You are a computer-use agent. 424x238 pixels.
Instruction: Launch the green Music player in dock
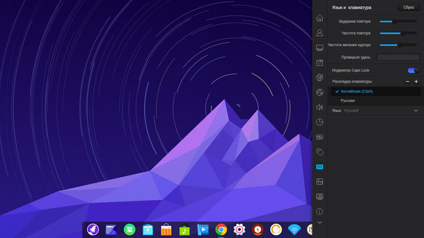point(184,230)
